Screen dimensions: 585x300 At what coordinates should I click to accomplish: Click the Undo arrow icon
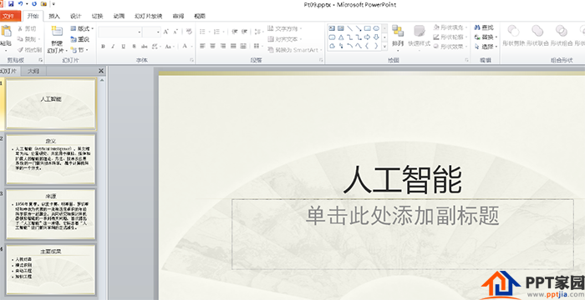pyautogui.click(x=21, y=3)
